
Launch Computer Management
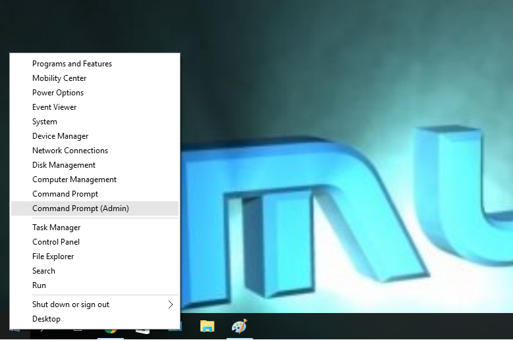74,180
